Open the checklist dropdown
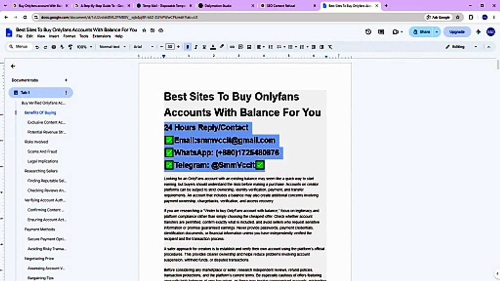This screenshot has width=500, height=281. [x=280, y=47]
